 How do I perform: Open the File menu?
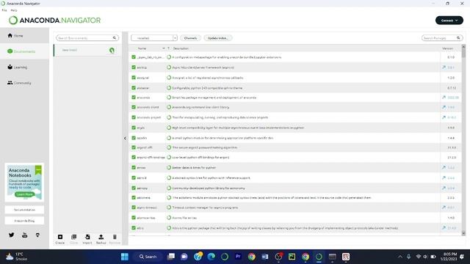[x=4, y=10]
